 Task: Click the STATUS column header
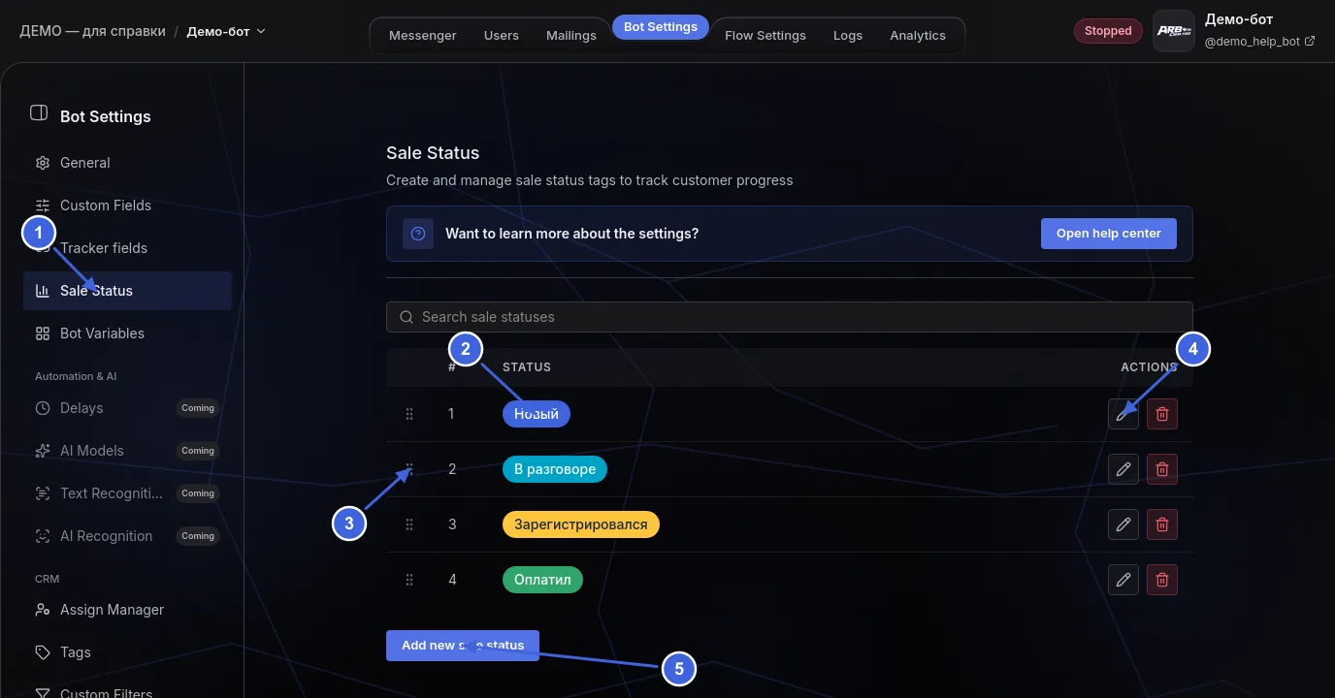527,367
